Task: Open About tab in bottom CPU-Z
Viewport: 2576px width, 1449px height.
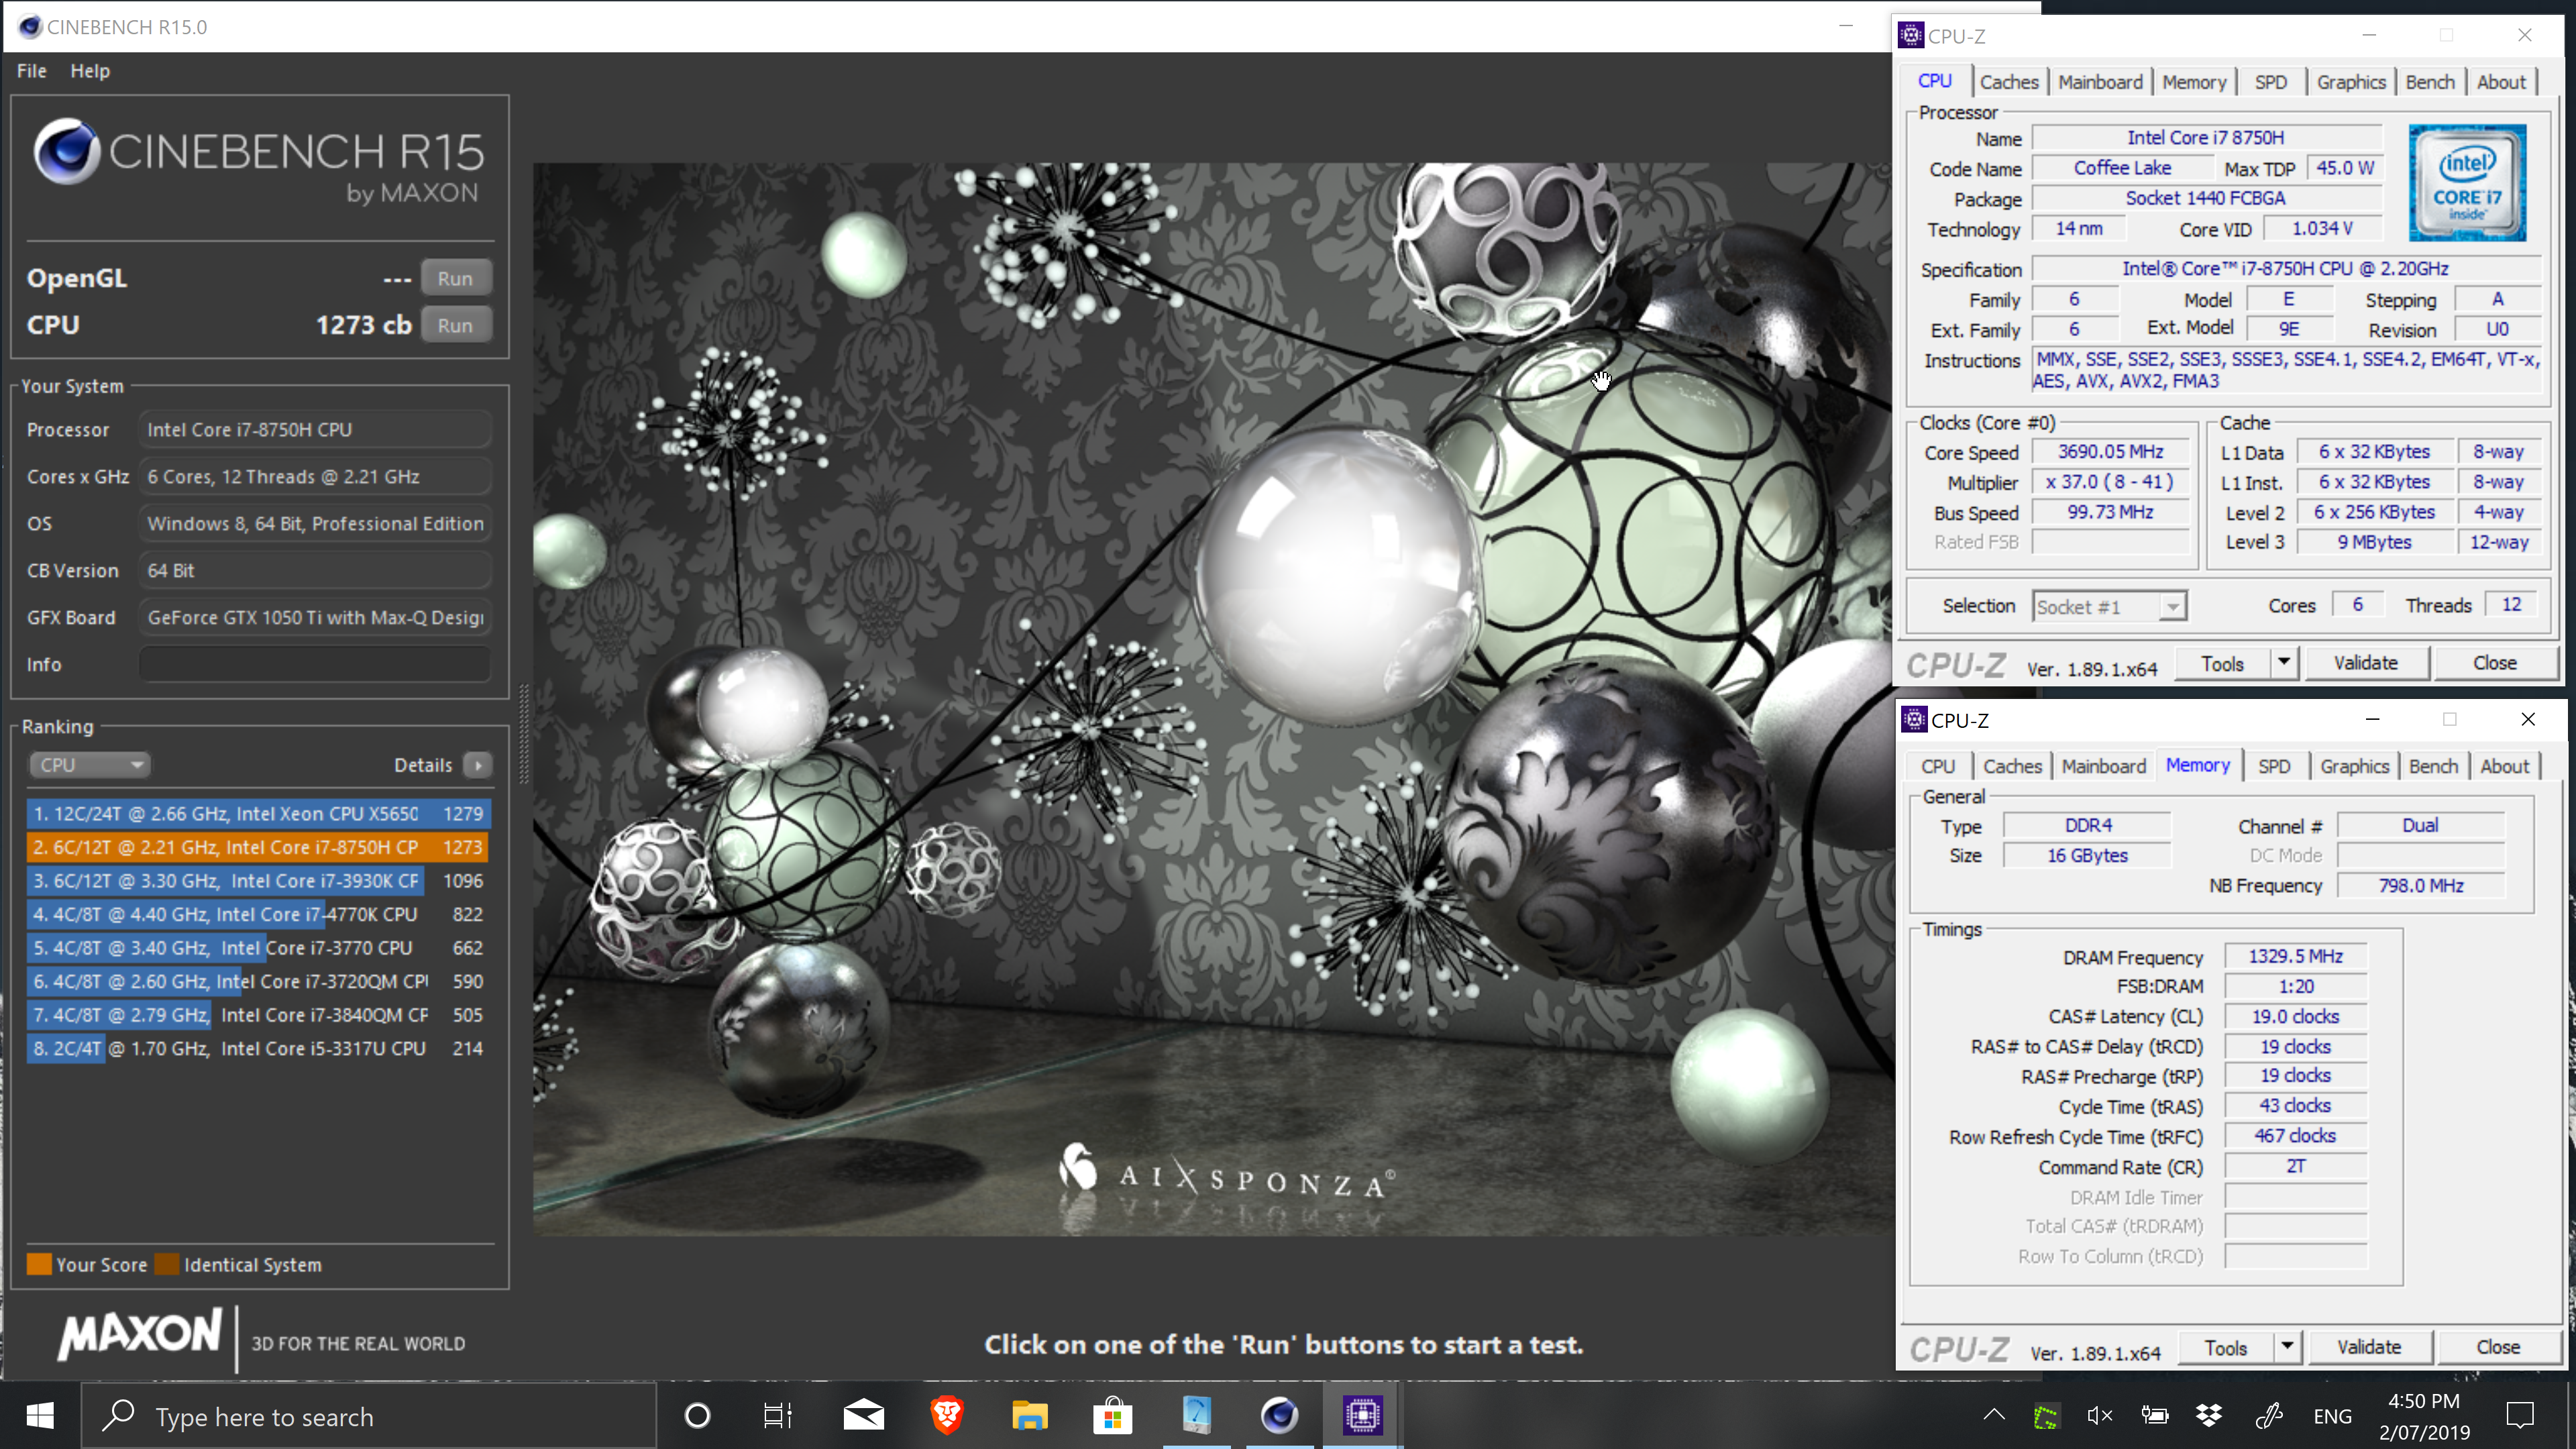Action: point(2504,766)
